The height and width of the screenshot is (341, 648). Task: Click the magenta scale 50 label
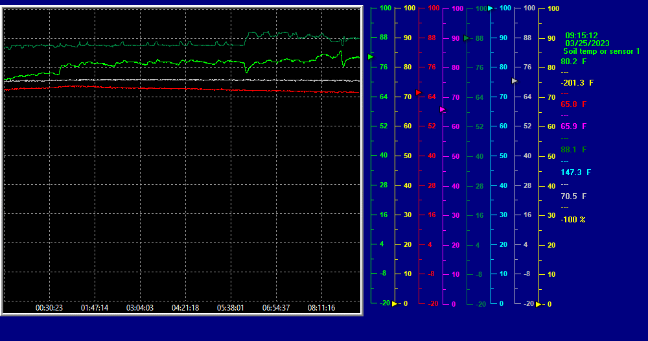coord(456,156)
